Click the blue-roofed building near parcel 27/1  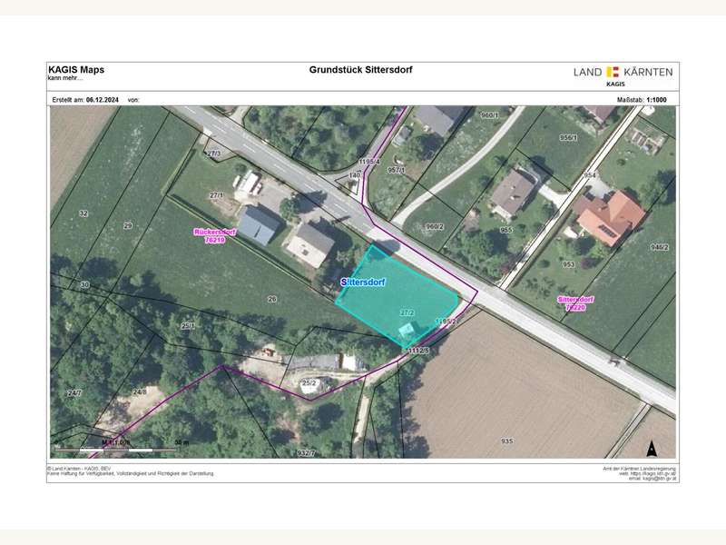click(x=258, y=224)
